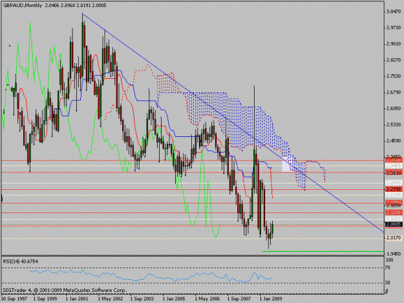This screenshot has height=303, width=404.
Task: Click the 1 Jan 2001 date label
Action: tap(78, 299)
